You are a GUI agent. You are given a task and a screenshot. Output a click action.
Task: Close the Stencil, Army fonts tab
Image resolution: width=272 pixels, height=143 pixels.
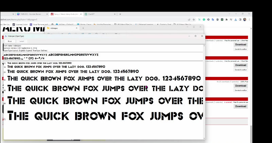point(81,14)
